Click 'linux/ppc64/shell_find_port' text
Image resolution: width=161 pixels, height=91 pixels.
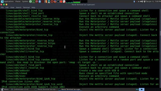pos(25,13)
